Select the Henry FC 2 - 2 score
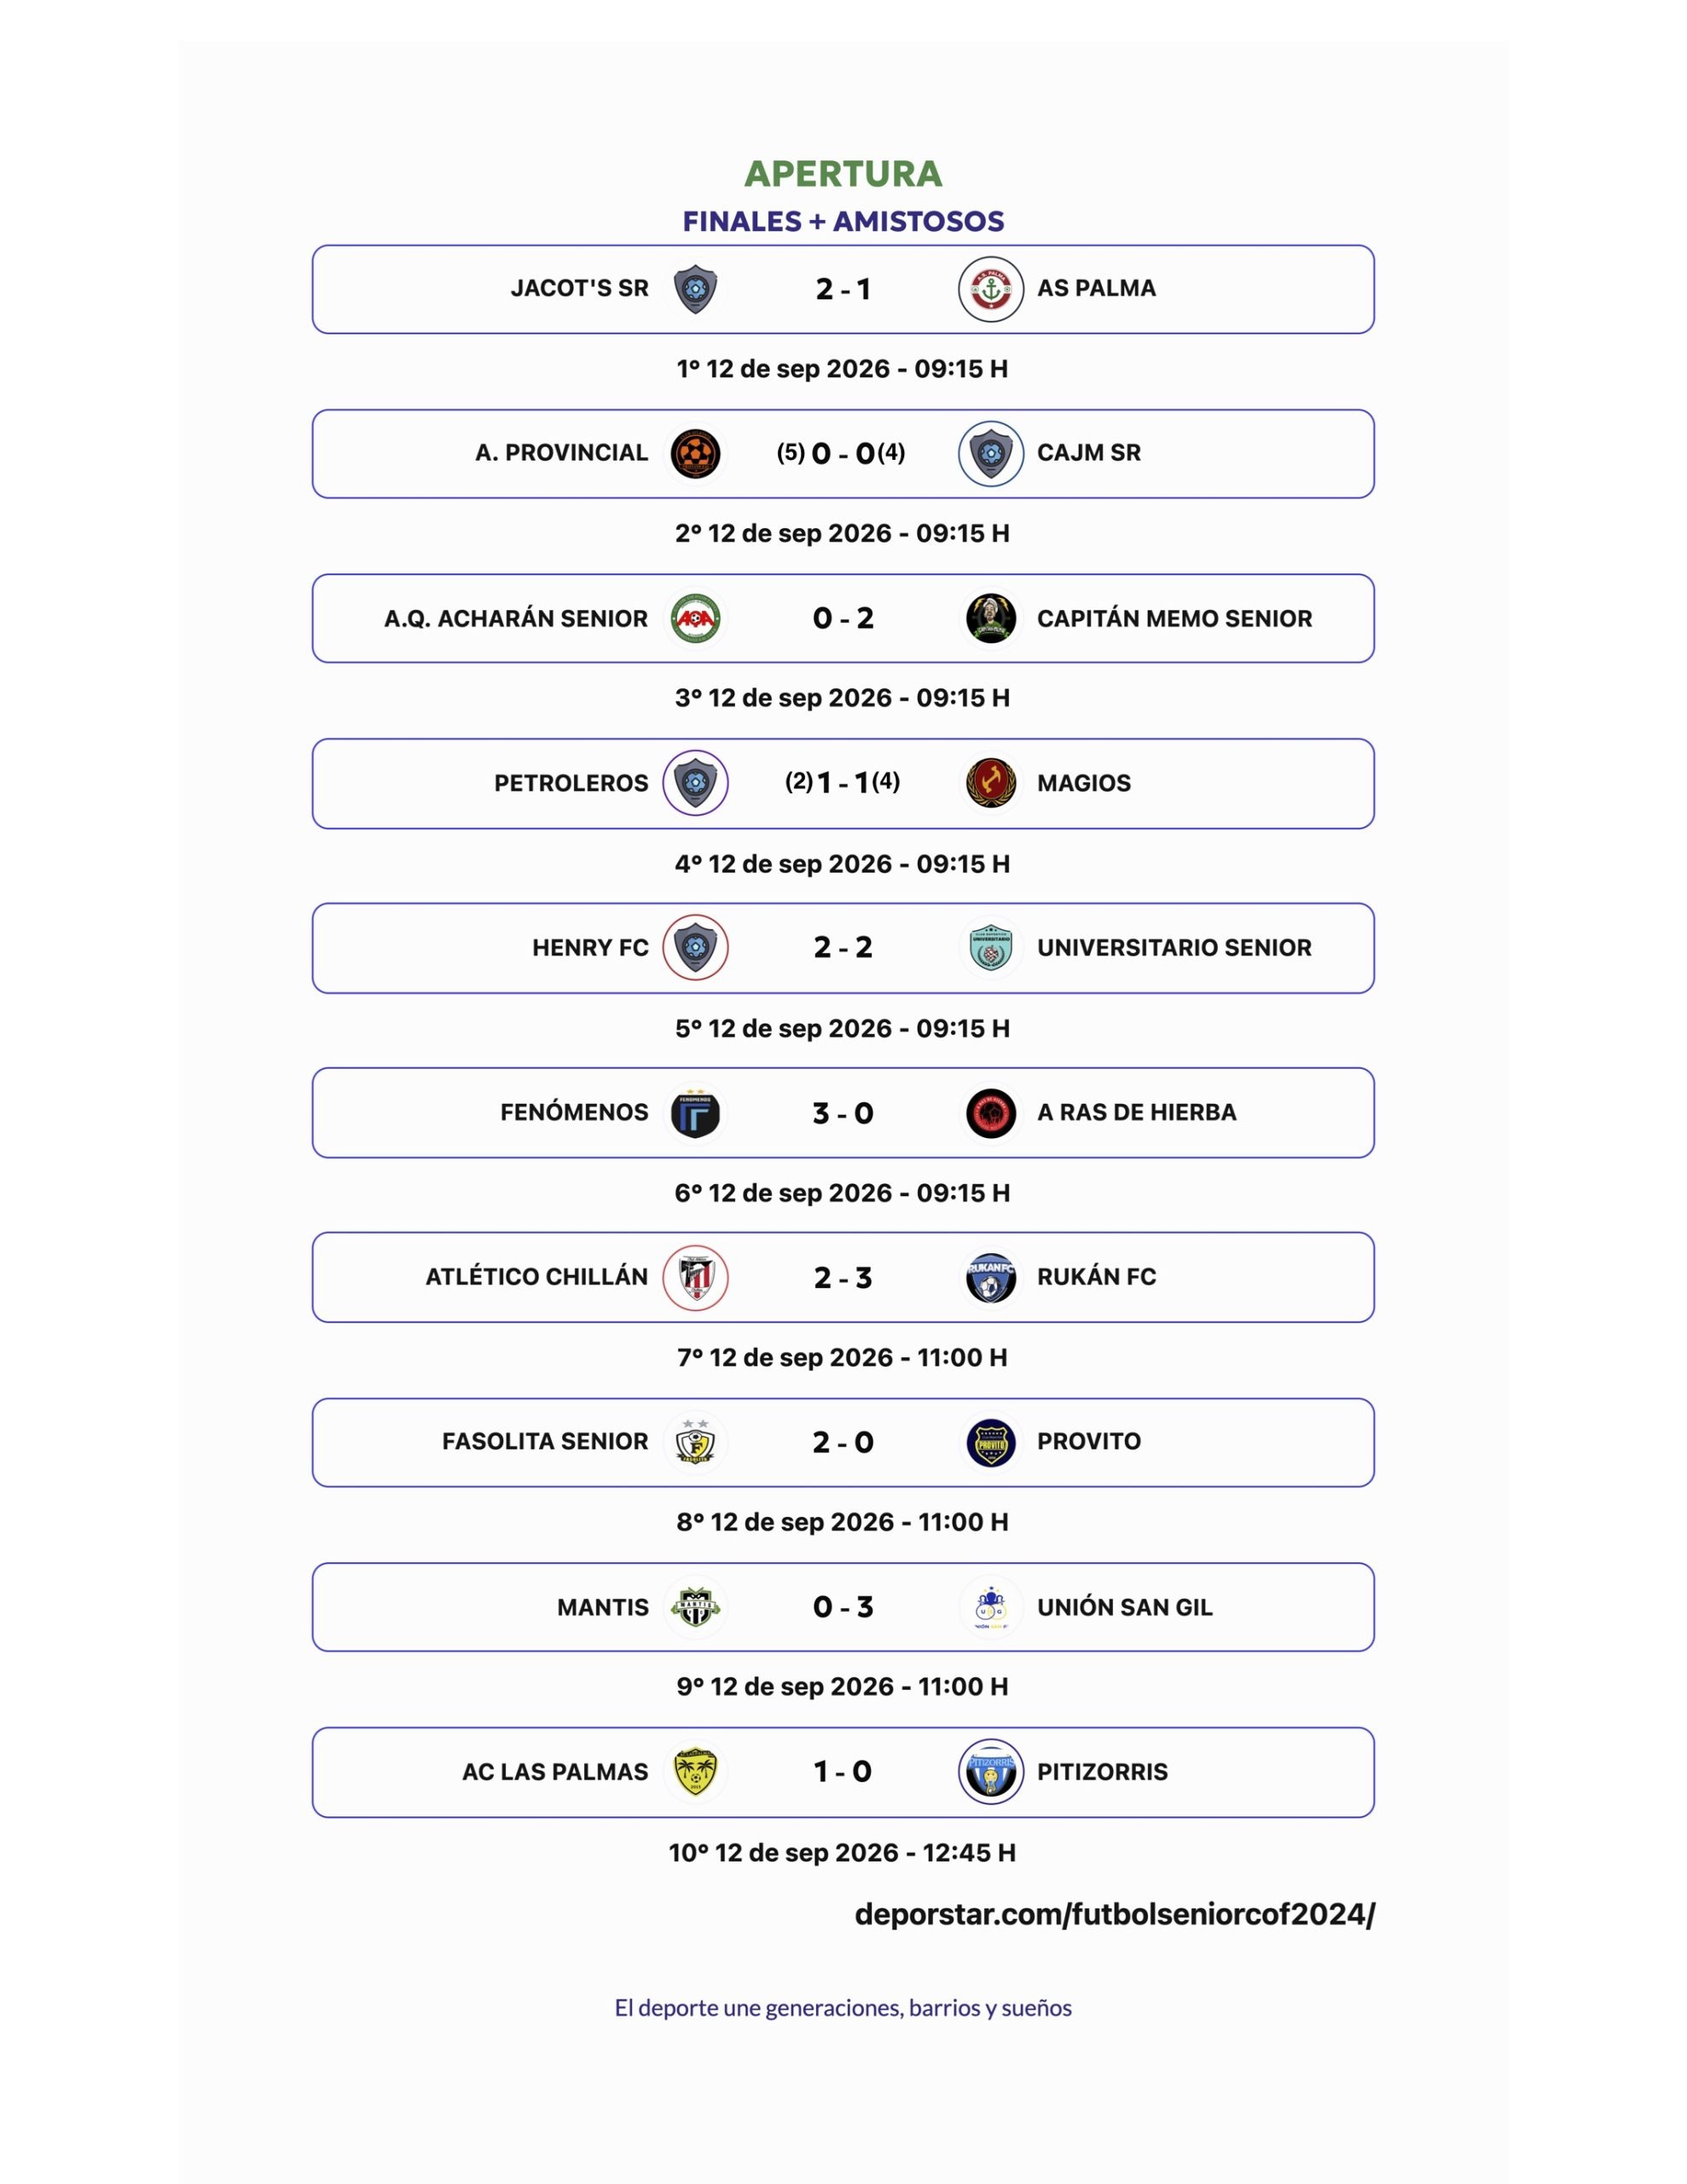 pyautogui.click(x=843, y=947)
